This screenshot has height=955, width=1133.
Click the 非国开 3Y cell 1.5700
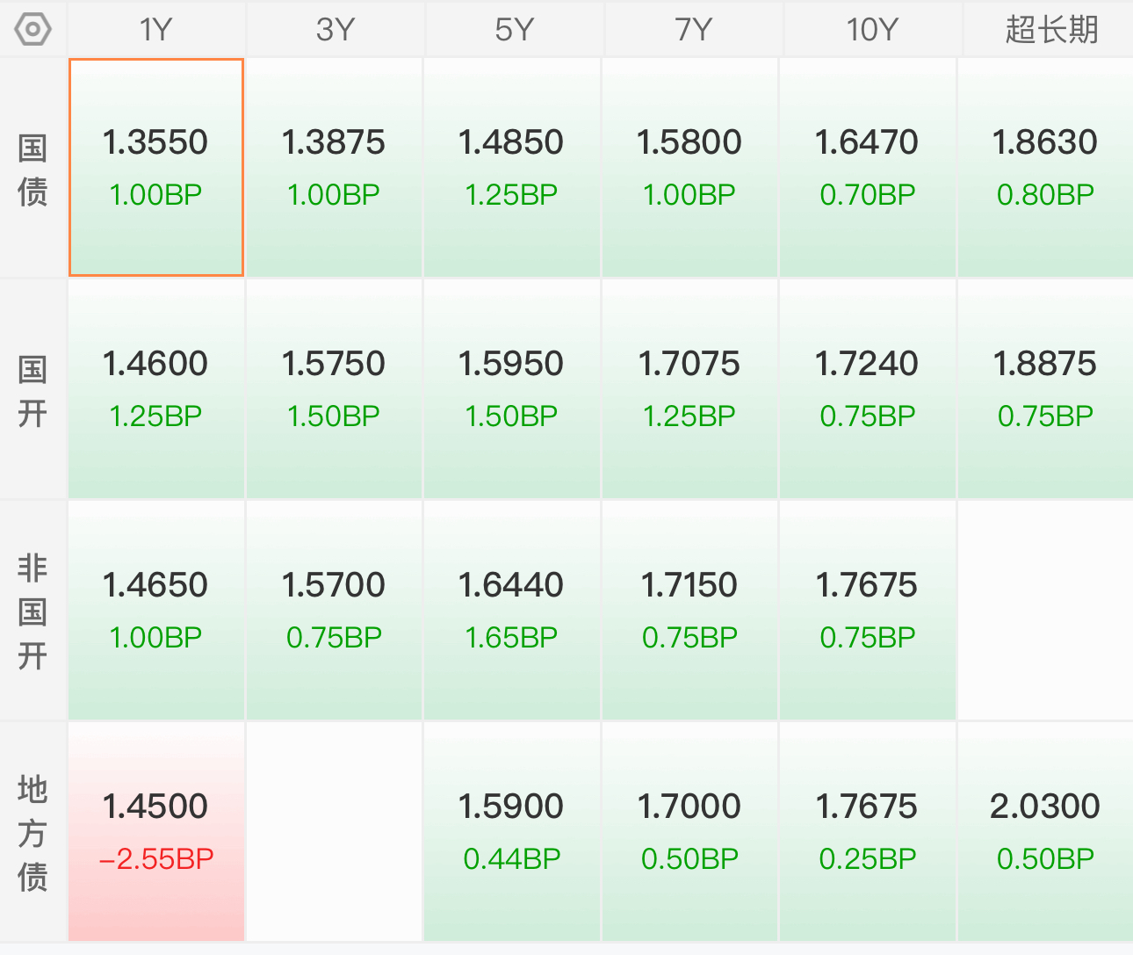(334, 611)
